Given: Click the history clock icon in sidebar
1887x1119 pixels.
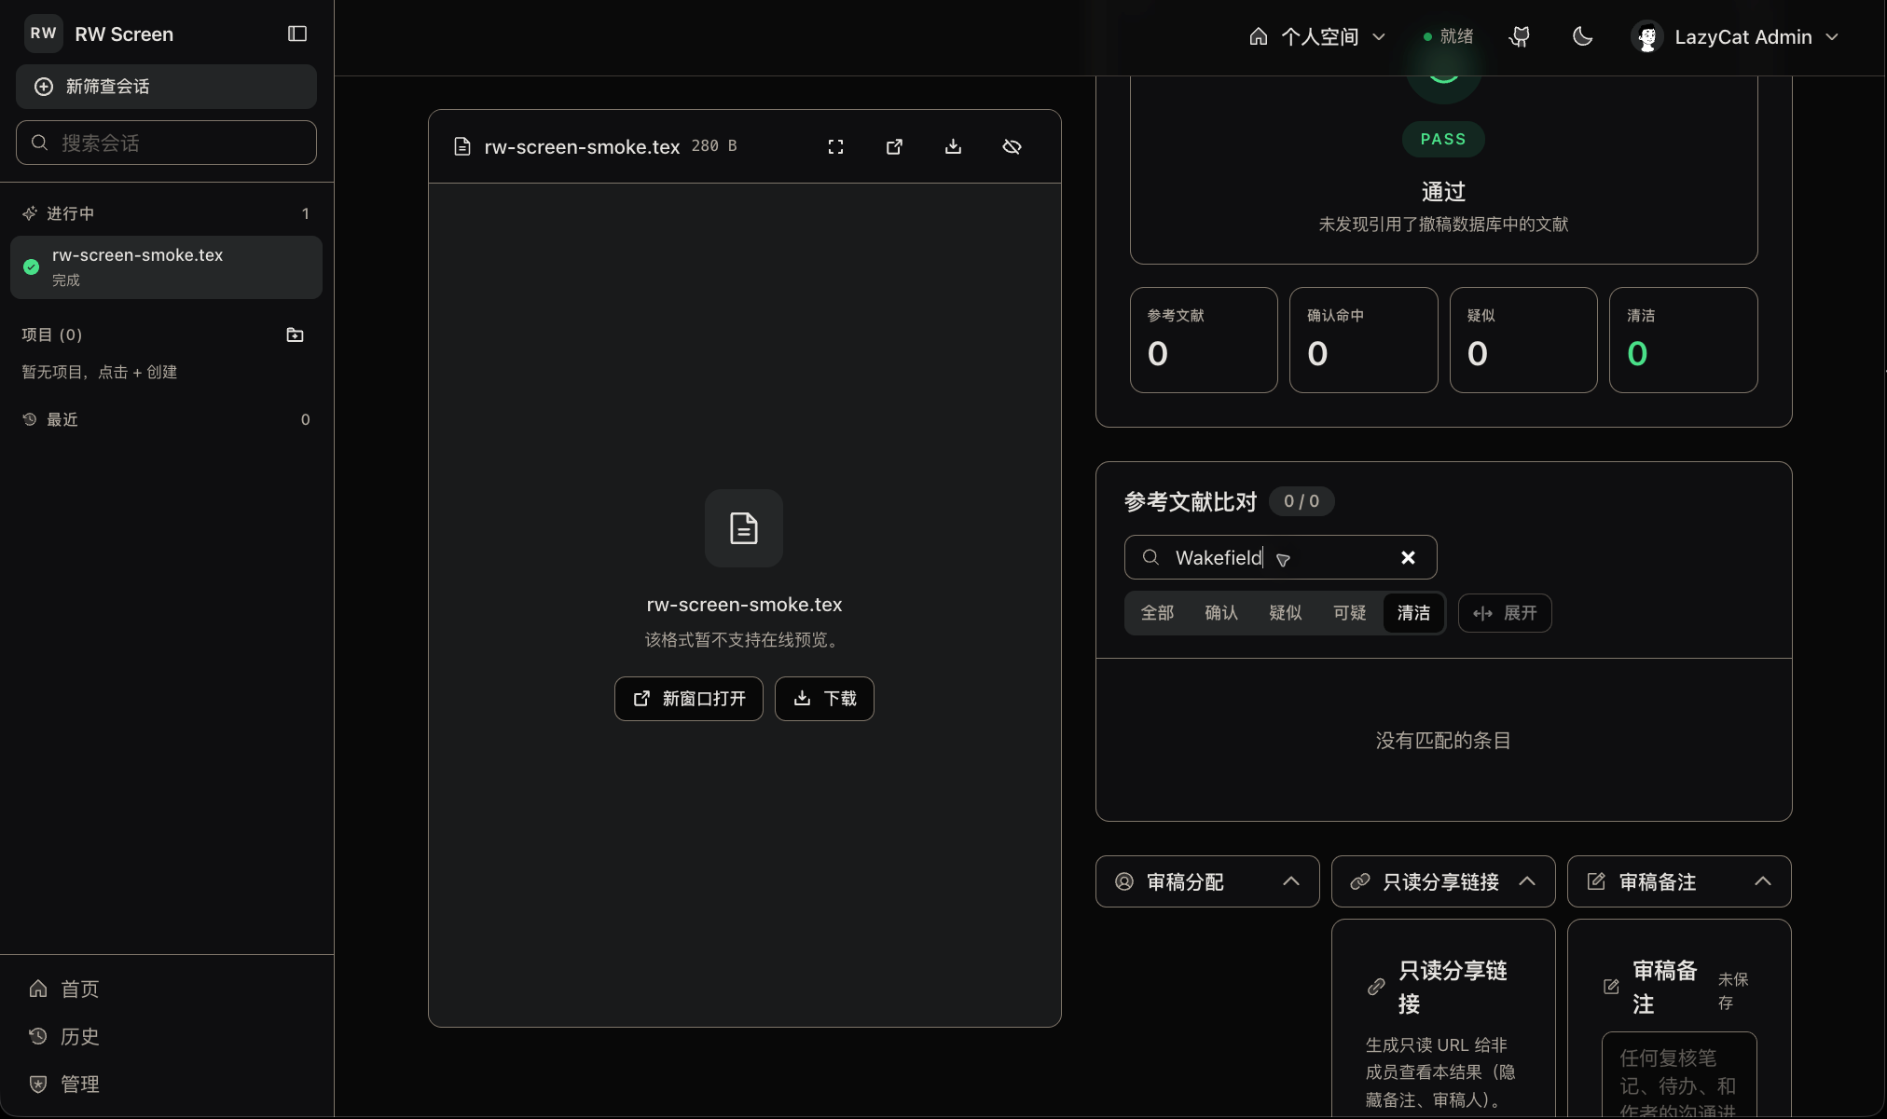Looking at the screenshot, I should pyautogui.click(x=38, y=1036).
